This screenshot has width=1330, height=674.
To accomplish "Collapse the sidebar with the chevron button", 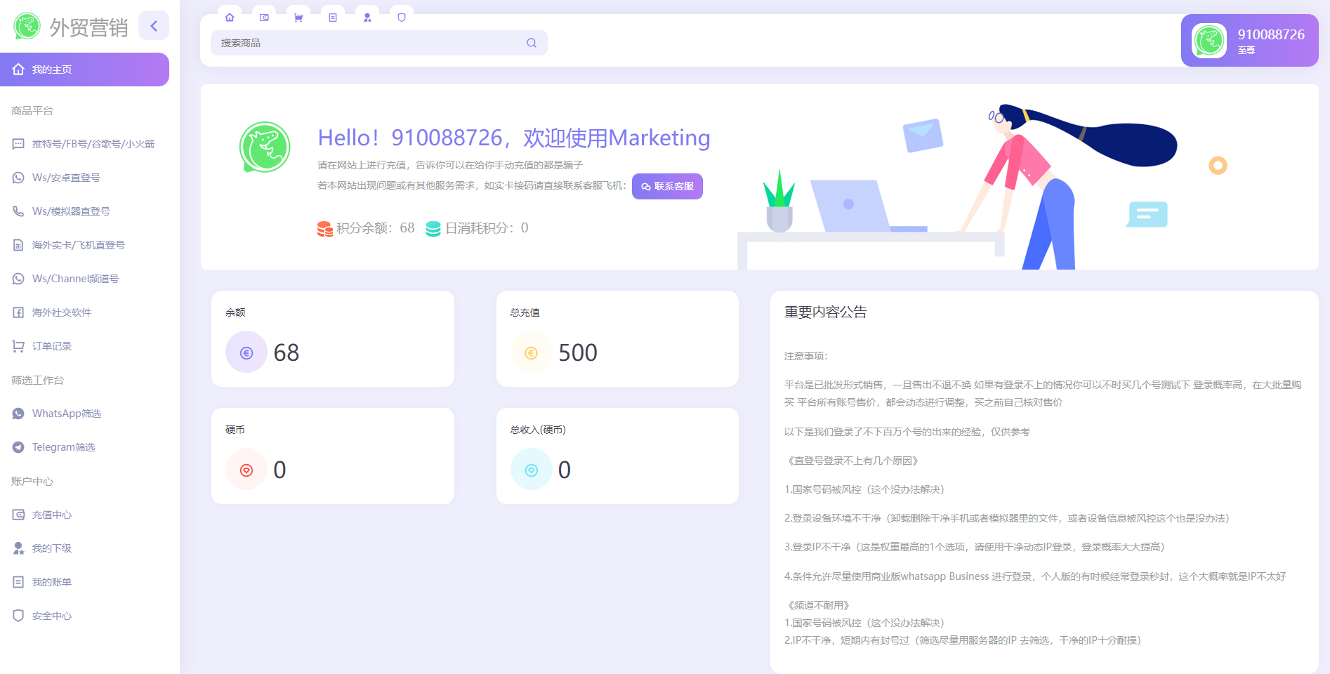I will coord(154,26).
